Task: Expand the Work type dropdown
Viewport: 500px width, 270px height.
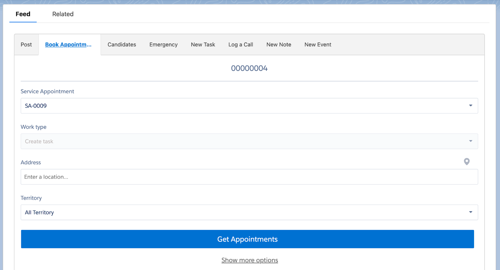Action: (249, 141)
